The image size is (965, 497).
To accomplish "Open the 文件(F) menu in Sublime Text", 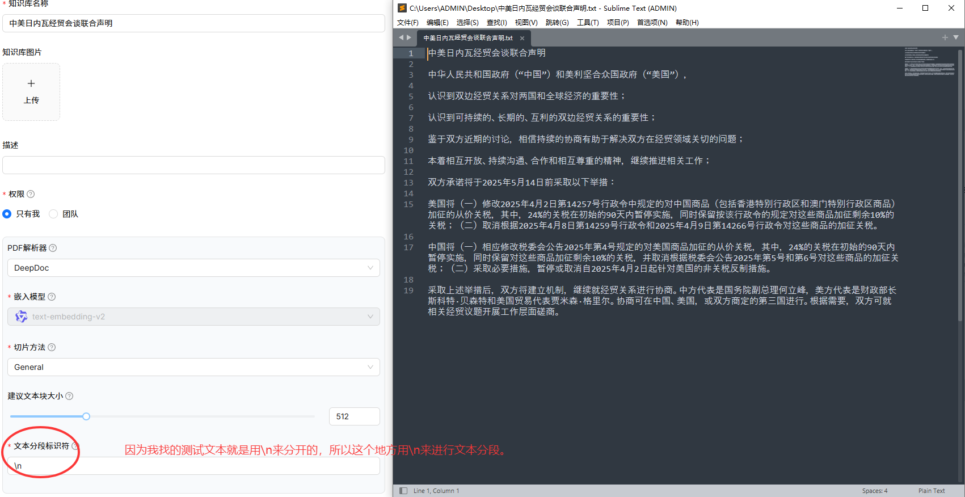I will (407, 23).
